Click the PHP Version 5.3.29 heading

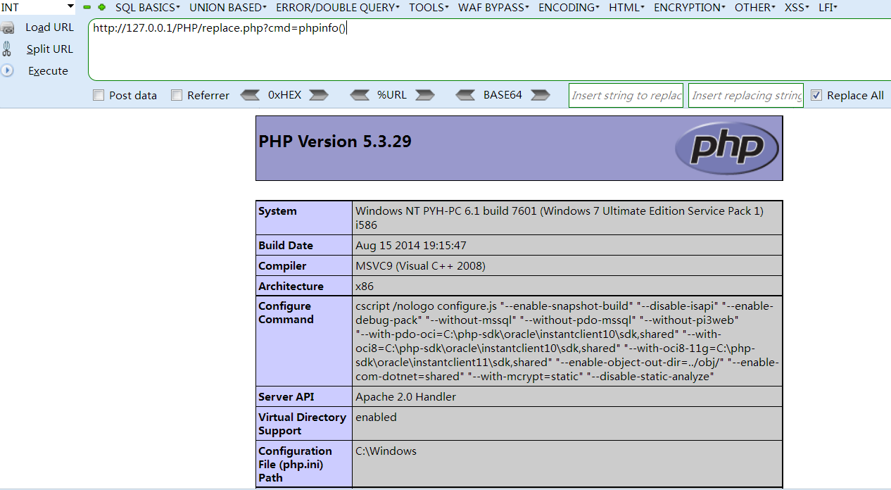335,142
